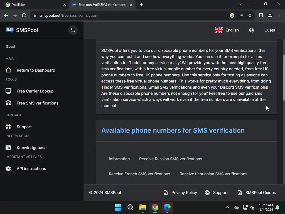
Task: Open Windows taskbar search
Action: click(131, 207)
